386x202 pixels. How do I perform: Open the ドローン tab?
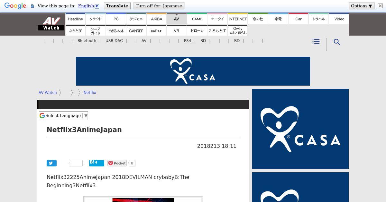pyautogui.click(x=197, y=30)
